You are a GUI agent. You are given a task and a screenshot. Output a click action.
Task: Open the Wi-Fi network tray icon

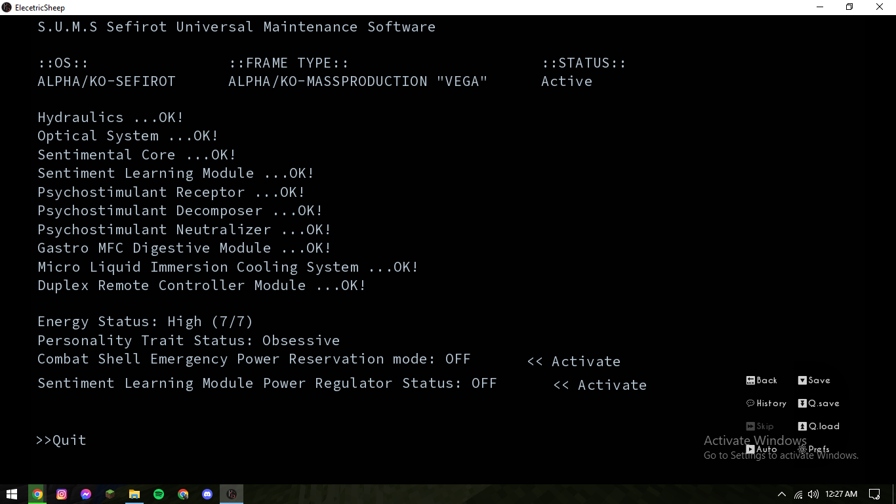click(x=798, y=494)
